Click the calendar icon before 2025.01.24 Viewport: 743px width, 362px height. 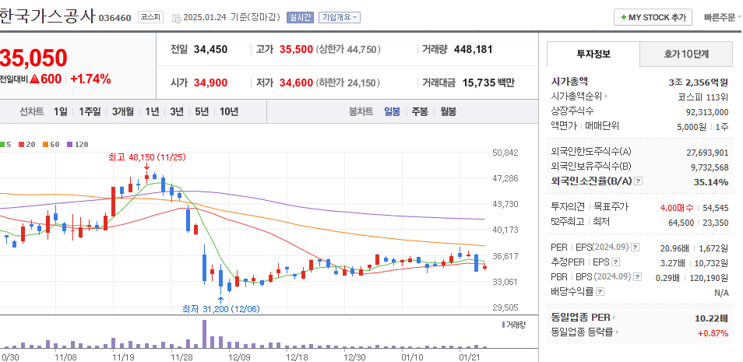click(x=176, y=18)
